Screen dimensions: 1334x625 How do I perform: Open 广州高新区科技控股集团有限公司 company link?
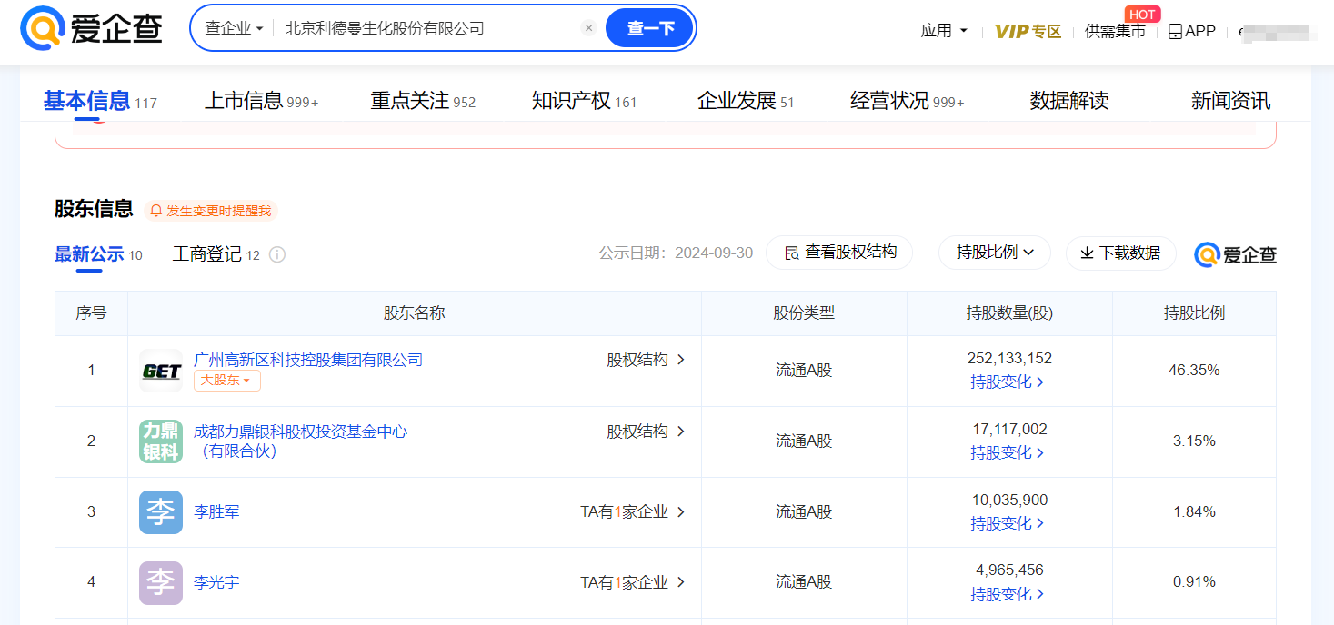tap(308, 360)
